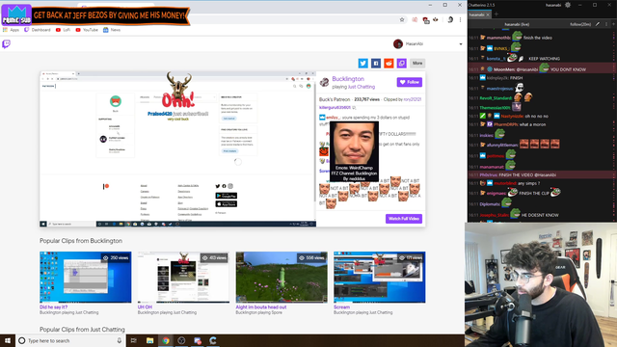Open the Windows Start menu
The height and width of the screenshot is (347, 617).
click(x=8, y=340)
